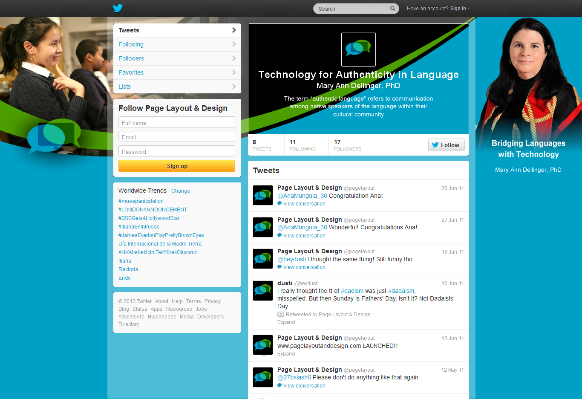Click avatar on the 27 Jun tweet

[x=263, y=227]
